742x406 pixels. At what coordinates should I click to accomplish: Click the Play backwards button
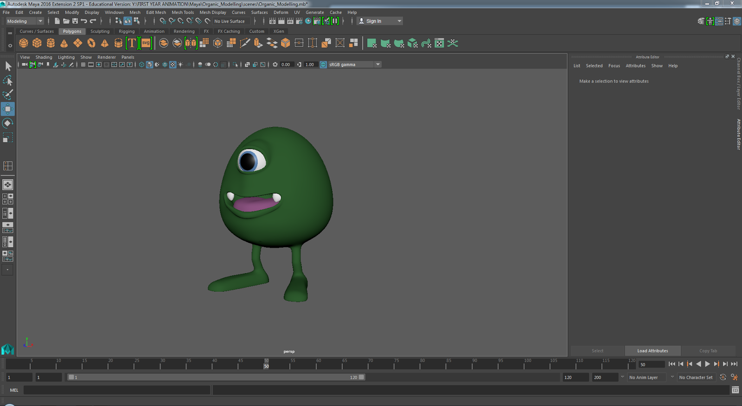point(698,364)
